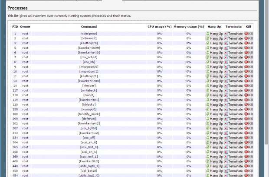Click the red Terminate icon for ata_sff
The width and height of the screenshot is (269, 177).
coord(226,138)
